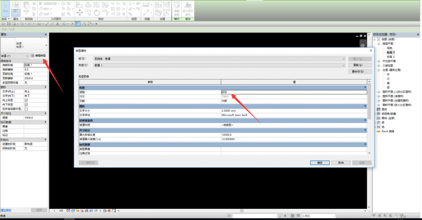Viewport: 422px width, 220px height.
Task: Toggle the unchecked show-in-all-views checkbox
Action: point(26,109)
